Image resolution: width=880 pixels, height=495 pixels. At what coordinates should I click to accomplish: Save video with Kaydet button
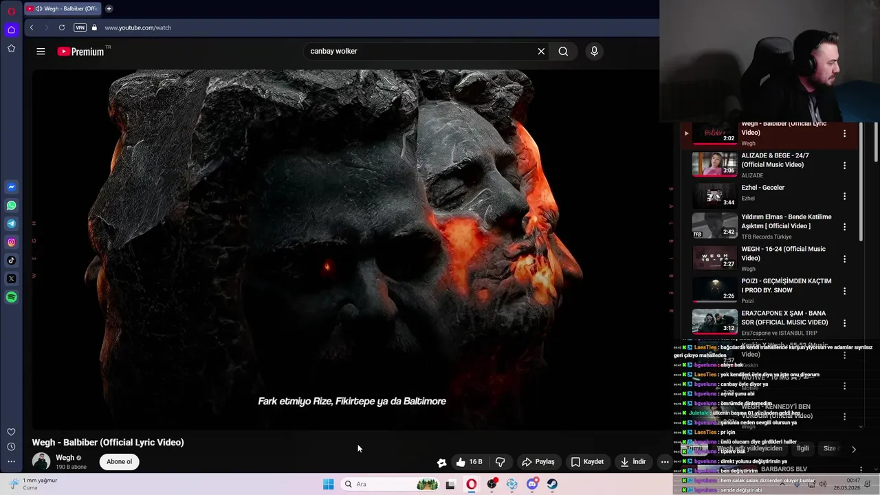click(x=587, y=462)
